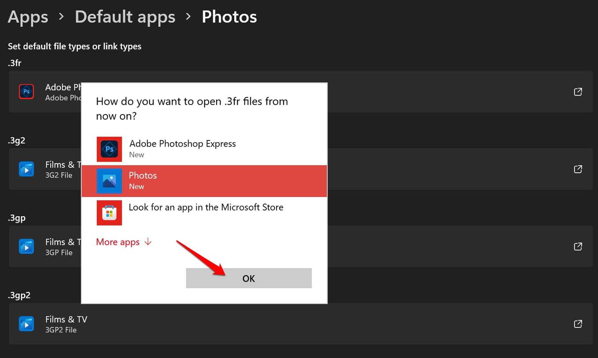Screen dimensions: 598x358
Task: Click the More apps down arrow
Action: pyautogui.click(x=148, y=242)
